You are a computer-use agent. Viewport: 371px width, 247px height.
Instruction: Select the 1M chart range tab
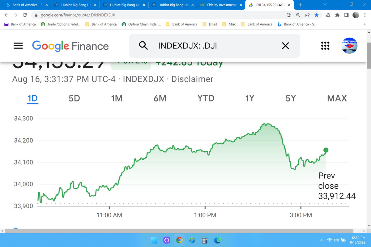[117, 98]
